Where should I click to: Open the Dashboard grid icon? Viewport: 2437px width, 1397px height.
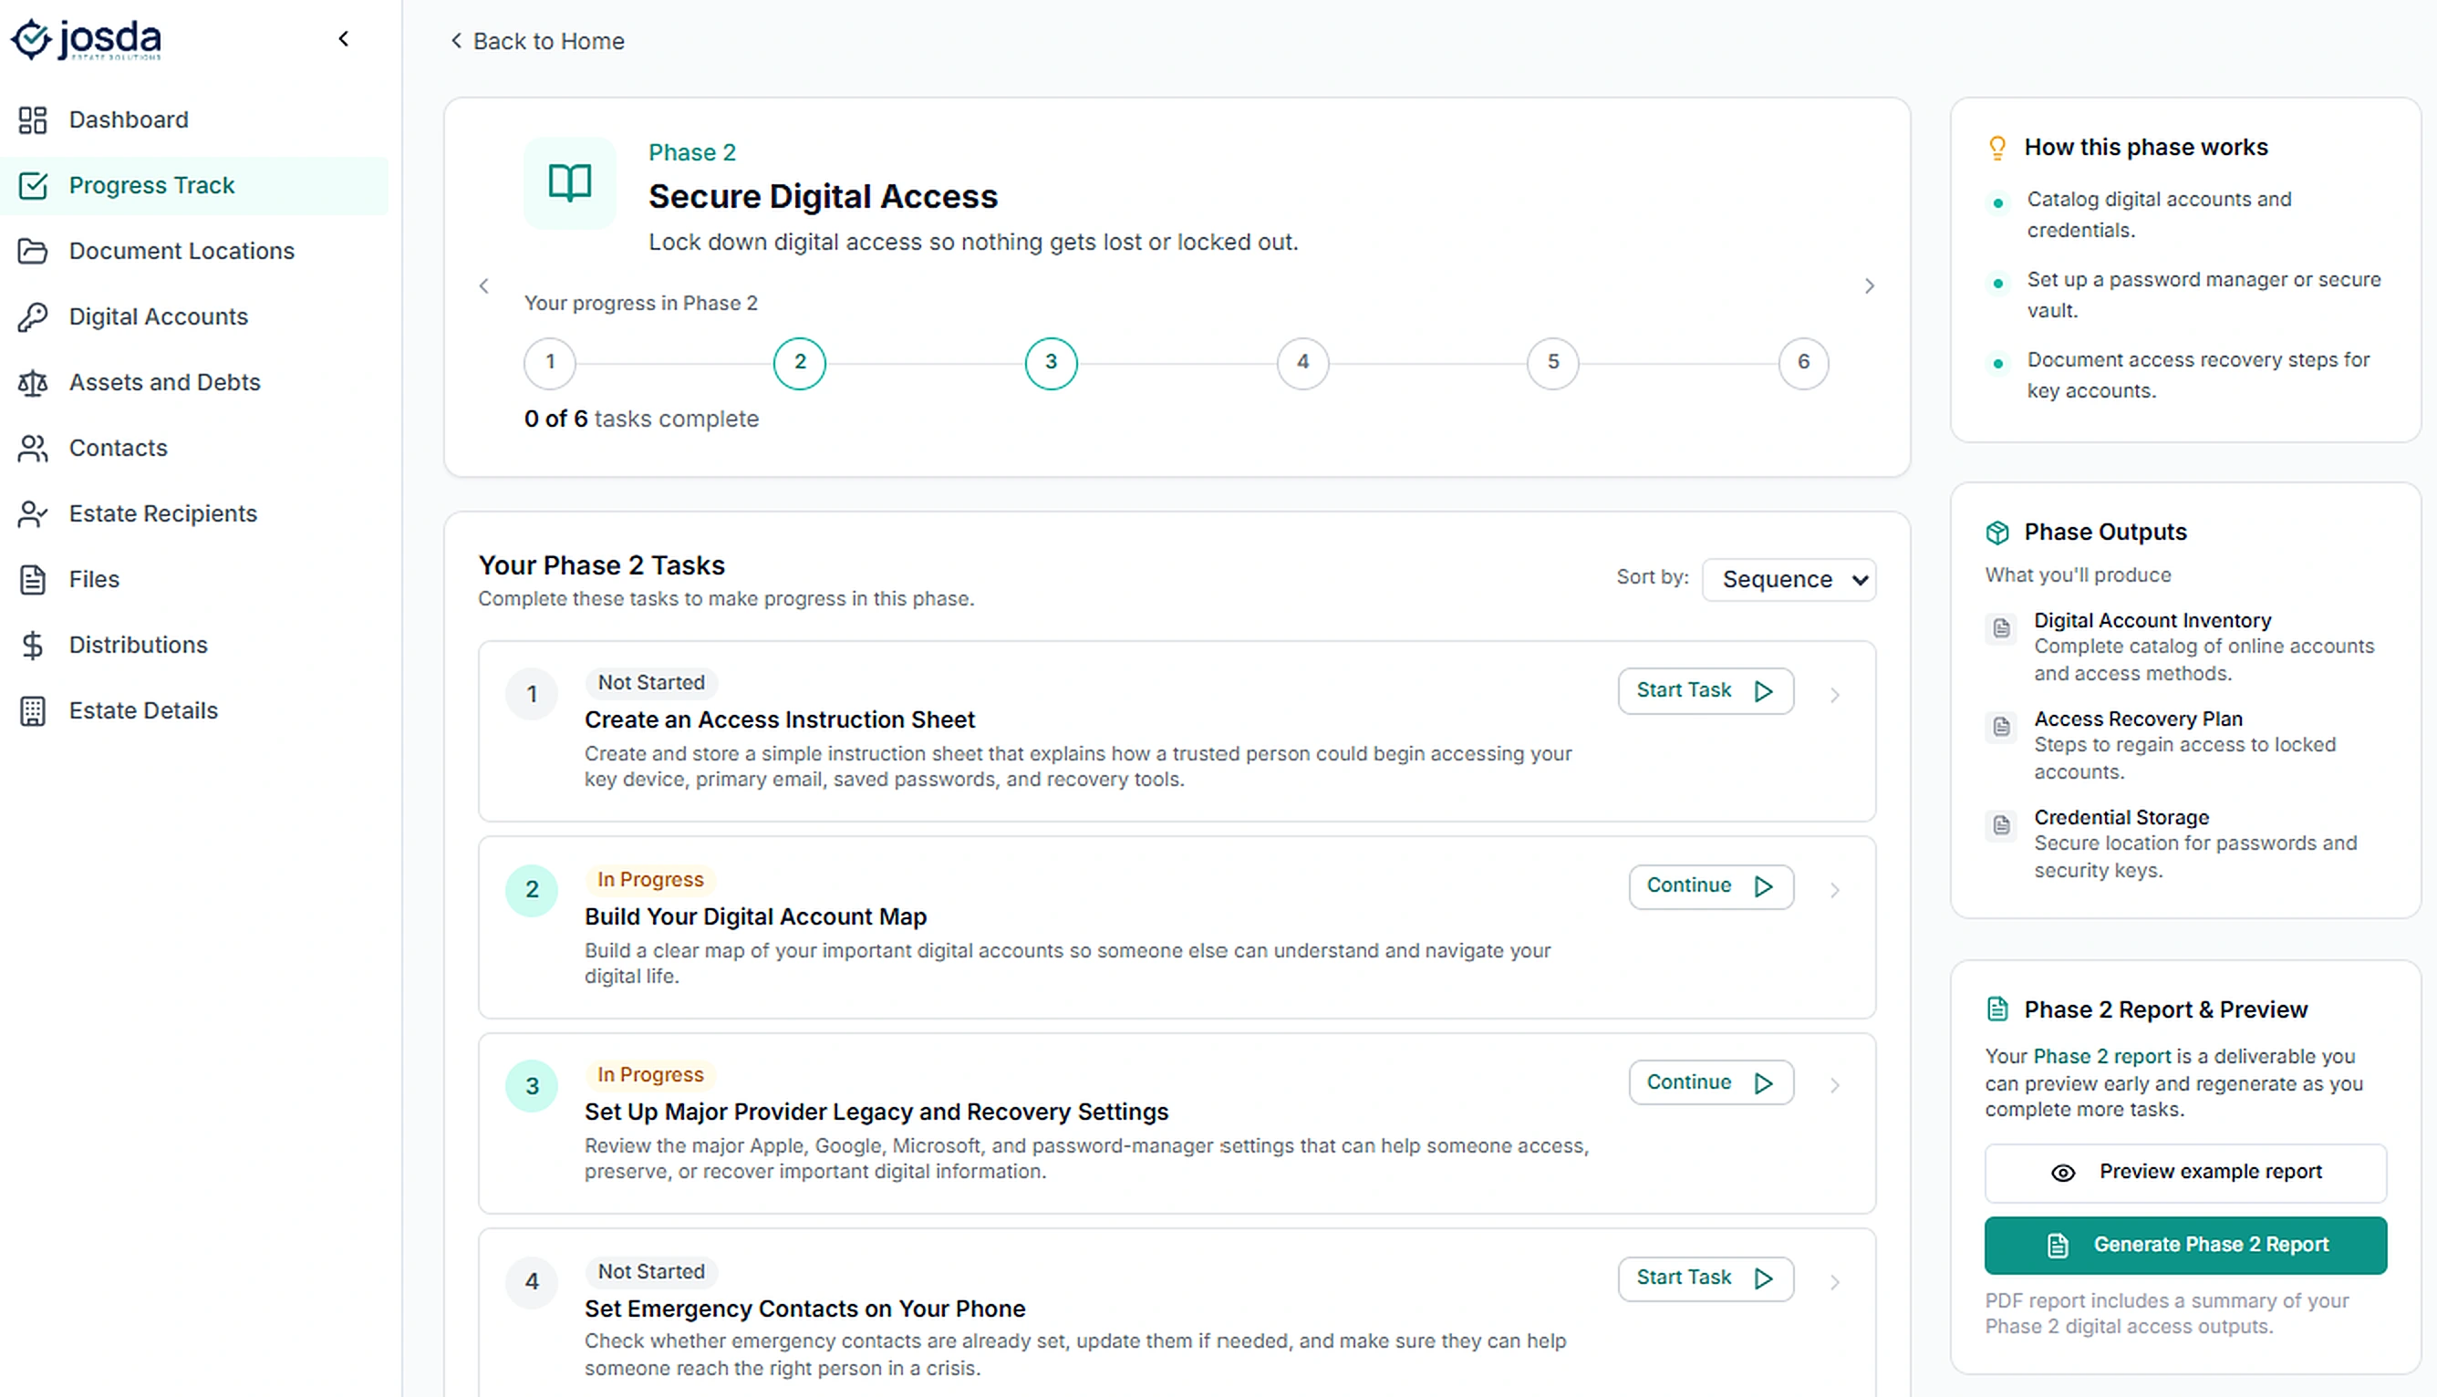[33, 120]
